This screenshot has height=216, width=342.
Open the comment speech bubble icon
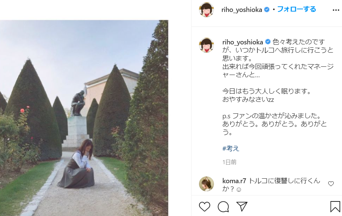[x=223, y=206]
